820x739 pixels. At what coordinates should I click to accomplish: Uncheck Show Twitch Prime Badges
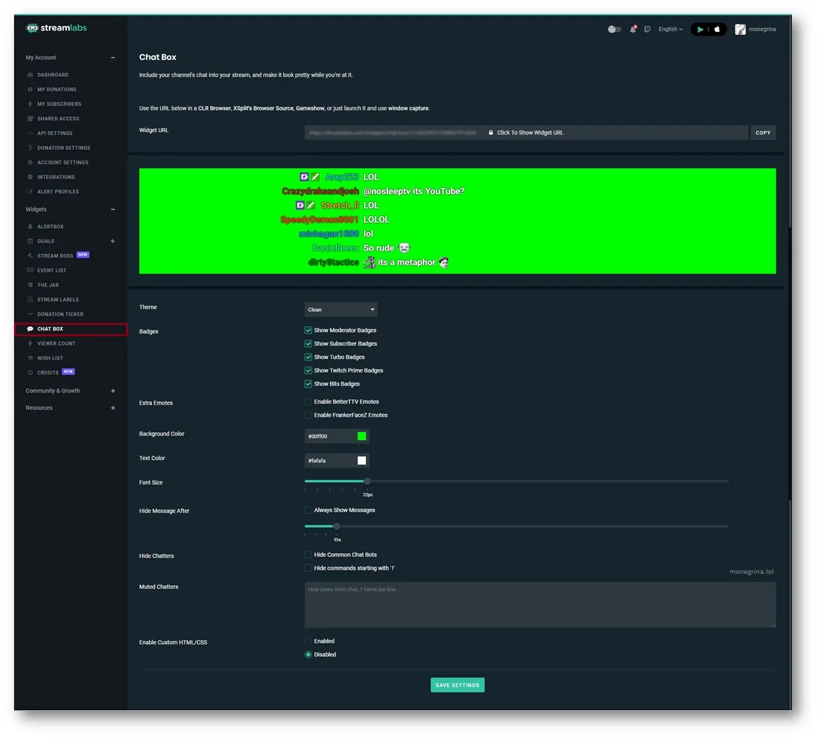tap(308, 371)
